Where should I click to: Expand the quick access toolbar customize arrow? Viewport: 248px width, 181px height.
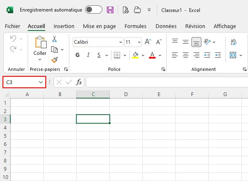pos(149,10)
